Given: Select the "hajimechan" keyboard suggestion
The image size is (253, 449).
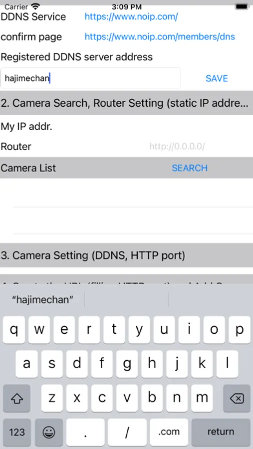Looking at the screenshot, I should click(42, 299).
